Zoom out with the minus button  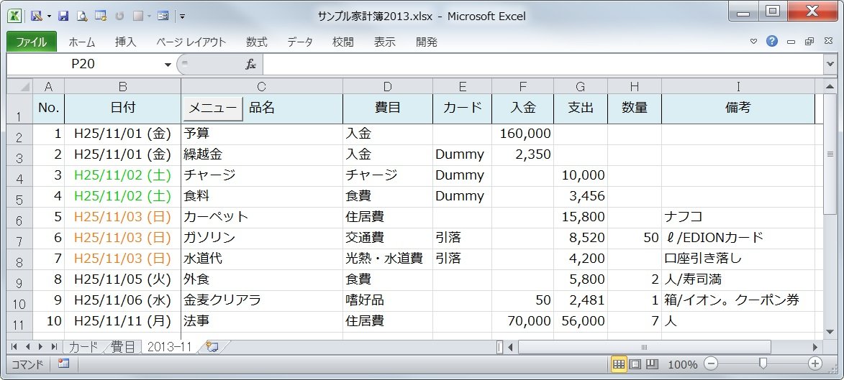(x=711, y=364)
